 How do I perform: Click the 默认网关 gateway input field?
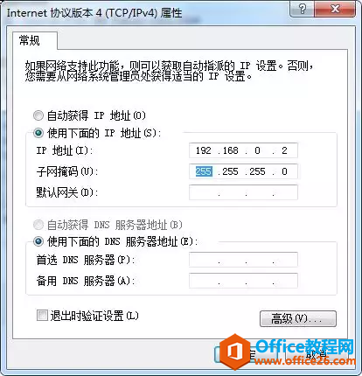243,192
